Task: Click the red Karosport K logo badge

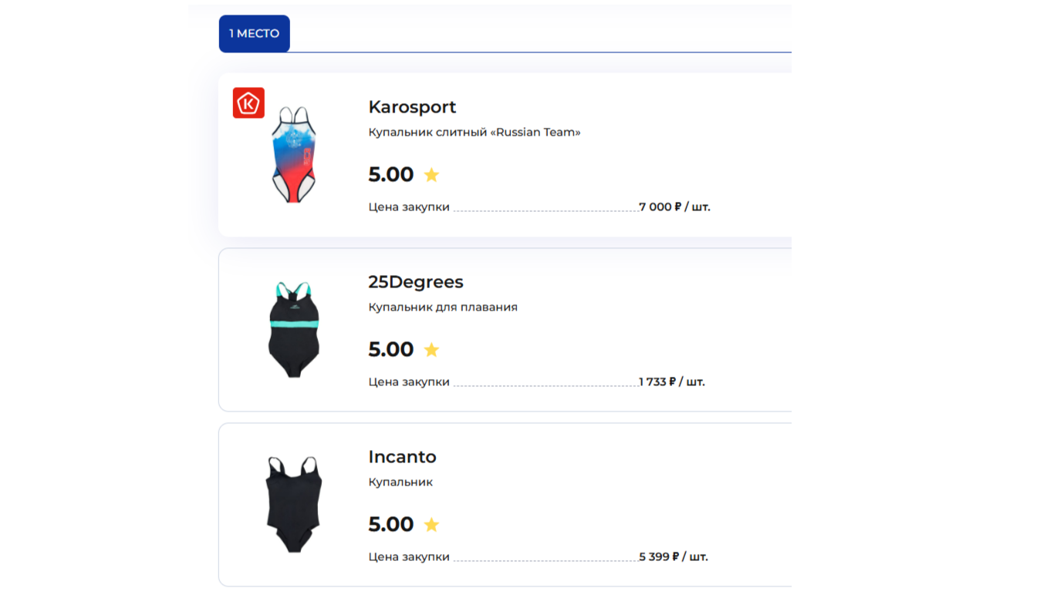Action: click(248, 102)
